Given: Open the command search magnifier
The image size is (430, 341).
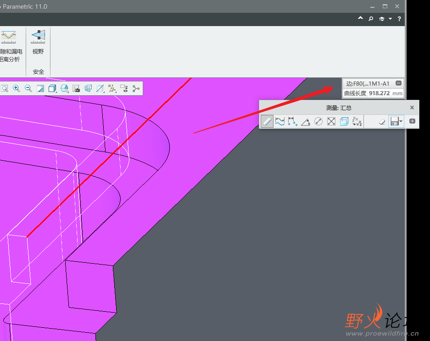Looking at the screenshot, I should point(371,19).
